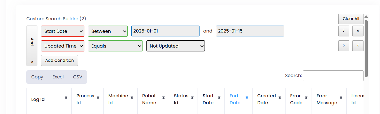The image size is (380, 114).
Task: Sort the Error Code column
Action: [306, 98]
